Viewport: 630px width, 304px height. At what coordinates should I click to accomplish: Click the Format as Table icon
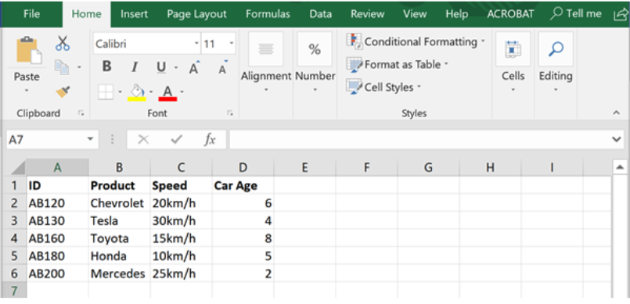[x=354, y=65]
